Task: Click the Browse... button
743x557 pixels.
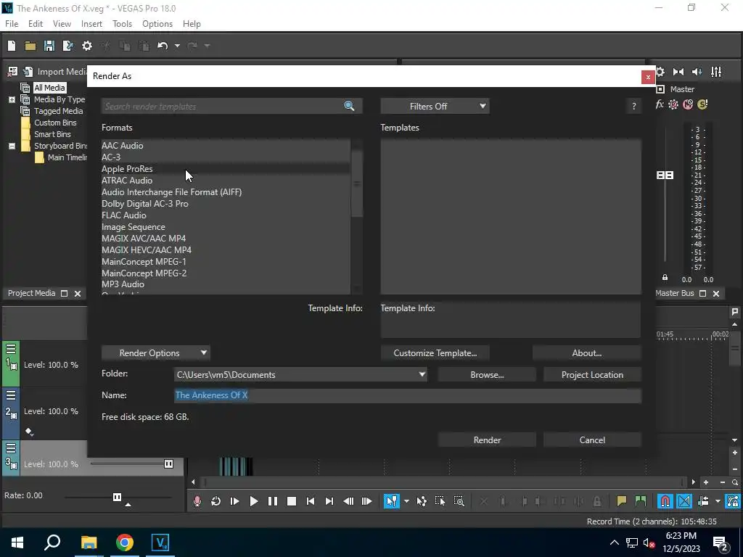Action: pyautogui.click(x=487, y=375)
